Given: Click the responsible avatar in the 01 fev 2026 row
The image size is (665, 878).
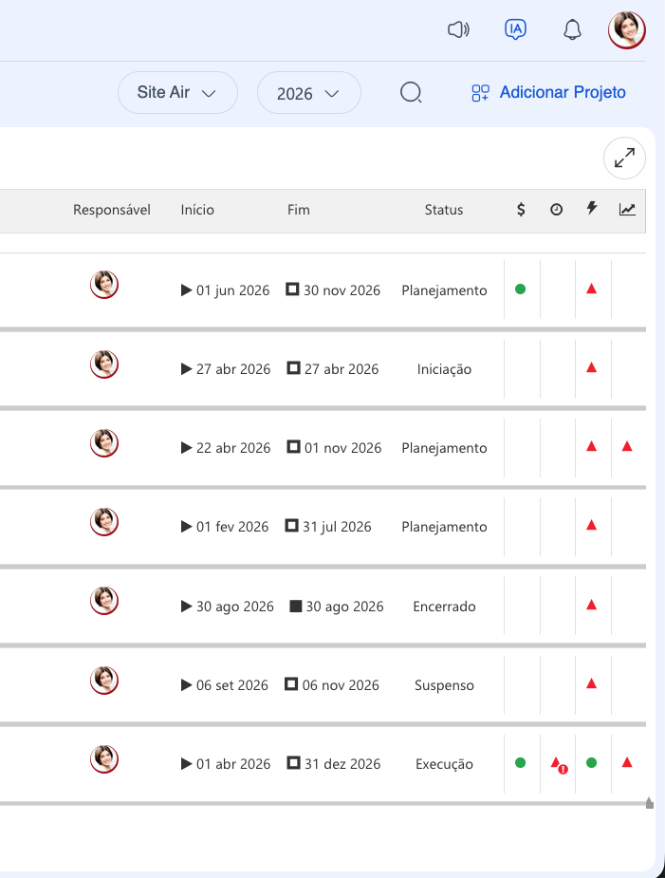Looking at the screenshot, I should click(104, 522).
